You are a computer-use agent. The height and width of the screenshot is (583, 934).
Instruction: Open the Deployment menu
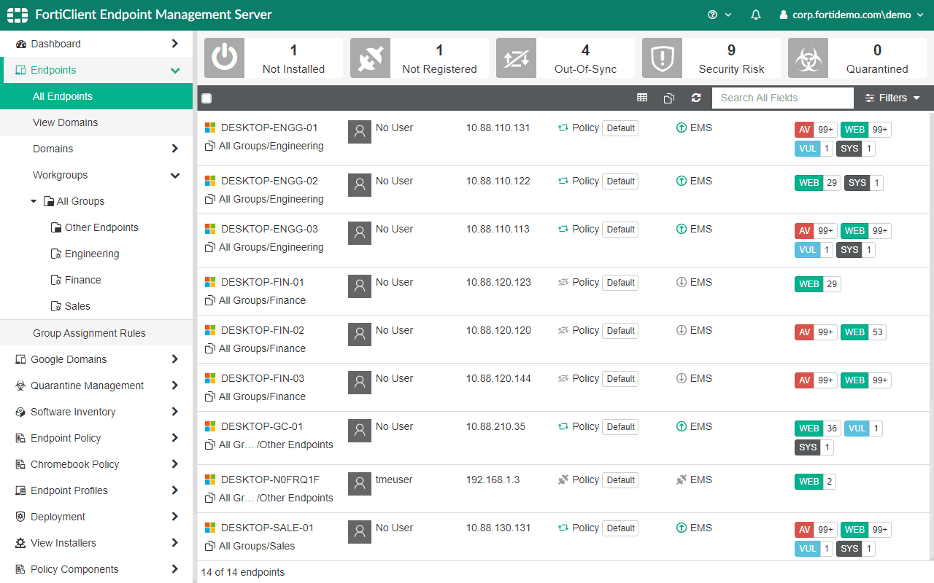96,517
